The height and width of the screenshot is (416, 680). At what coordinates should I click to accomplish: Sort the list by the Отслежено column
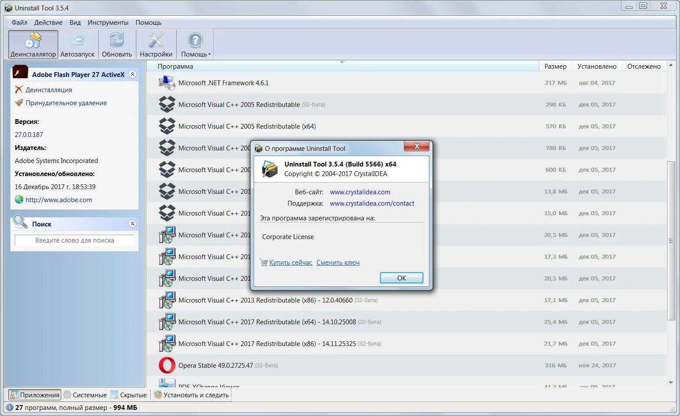coord(644,67)
